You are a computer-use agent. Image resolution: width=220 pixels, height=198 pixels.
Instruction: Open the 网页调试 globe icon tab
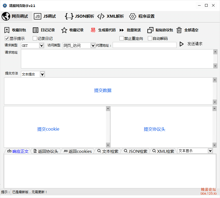click(x=6, y=16)
